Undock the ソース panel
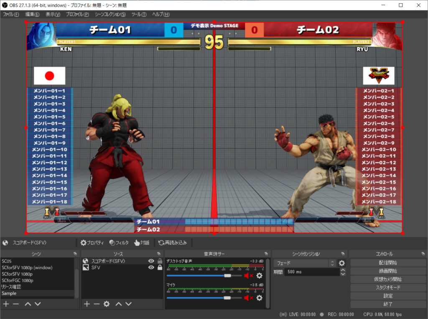The height and width of the screenshot is (319, 428). pyautogui.click(x=158, y=254)
